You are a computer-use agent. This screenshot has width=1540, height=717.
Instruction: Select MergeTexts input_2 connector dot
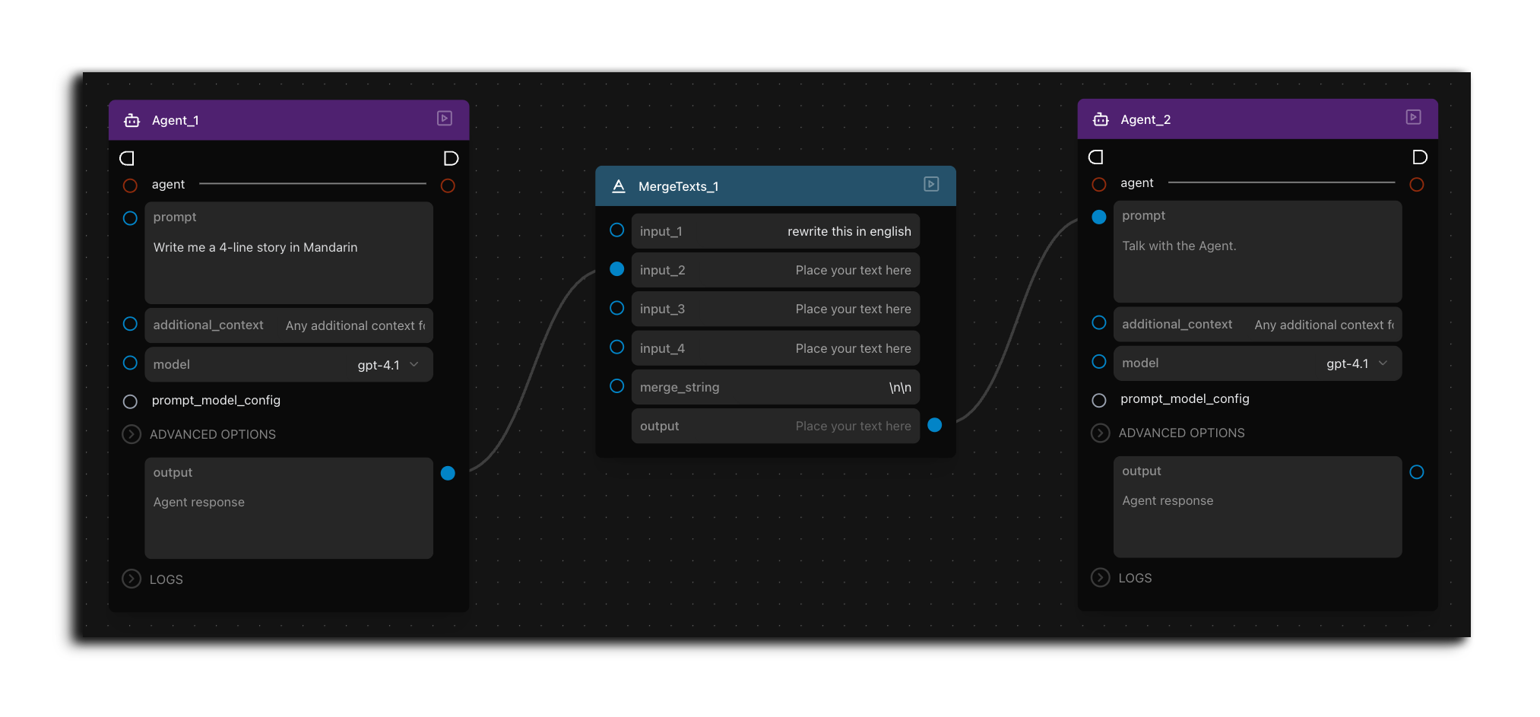point(617,268)
